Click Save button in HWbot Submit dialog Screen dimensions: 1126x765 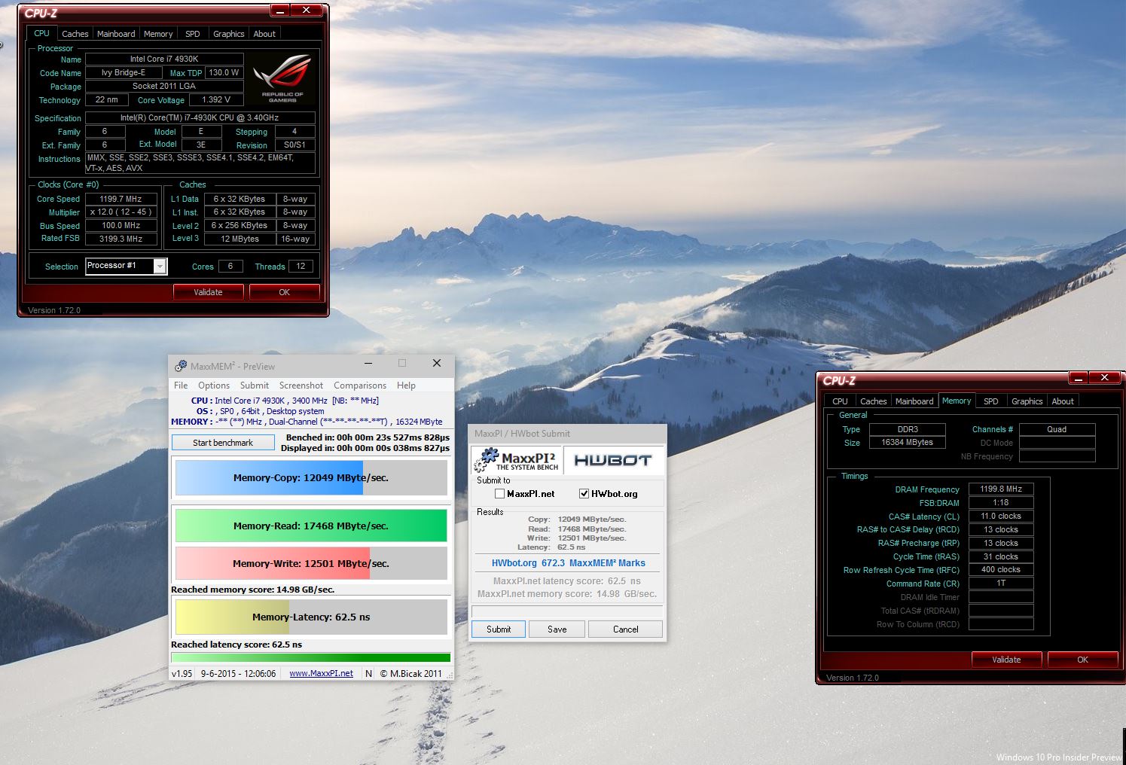(557, 629)
